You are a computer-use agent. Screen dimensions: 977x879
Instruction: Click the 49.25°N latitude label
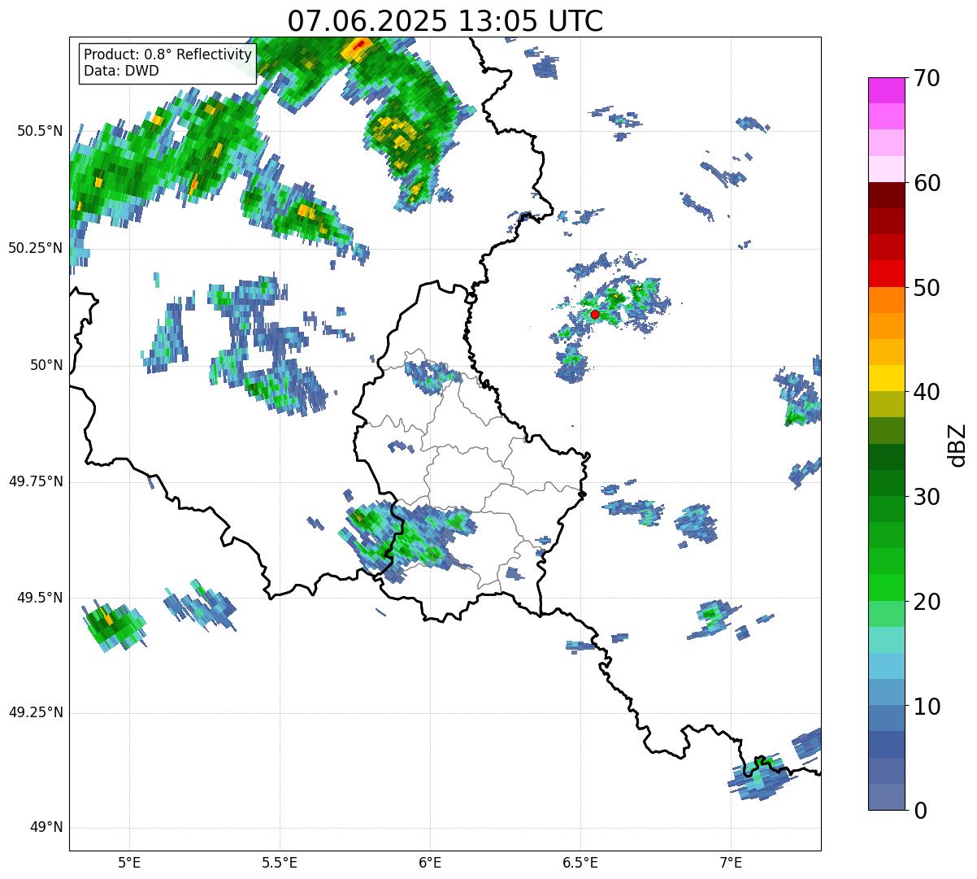click(36, 712)
